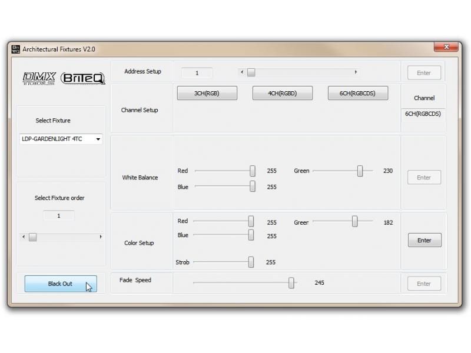Screen dimensions: 471x353
Task: Click the Fade Speed slider handle
Action: click(291, 283)
